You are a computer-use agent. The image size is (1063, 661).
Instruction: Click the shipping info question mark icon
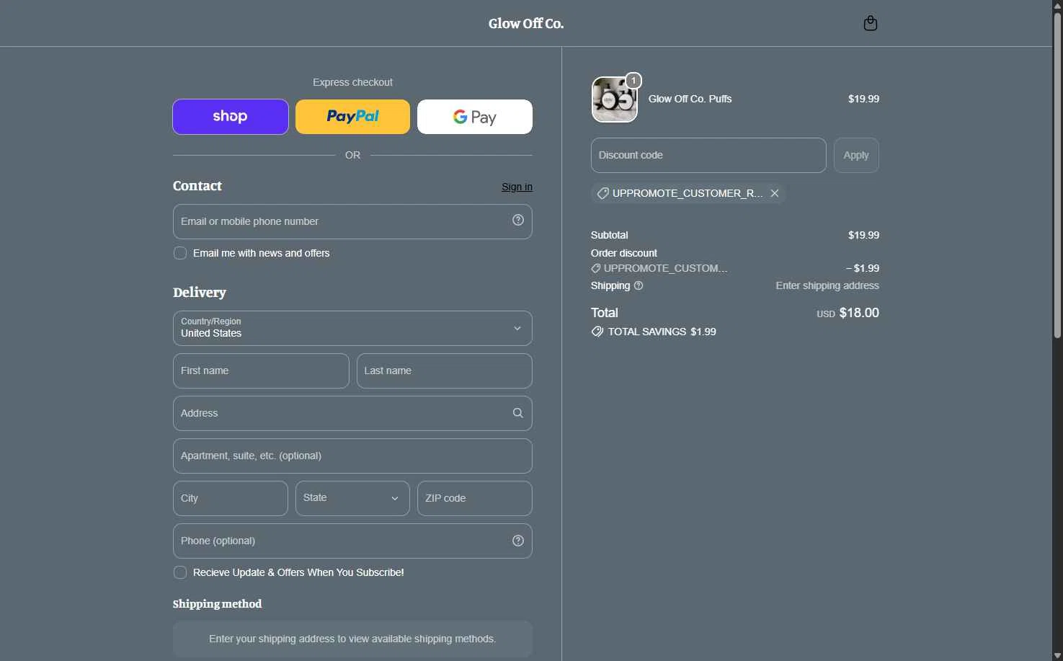tap(639, 285)
